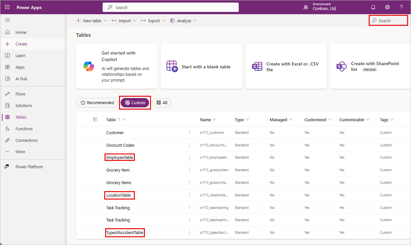Open the Customer table
The width and height of the screenshot is (411, 245).
click(115, 132)
